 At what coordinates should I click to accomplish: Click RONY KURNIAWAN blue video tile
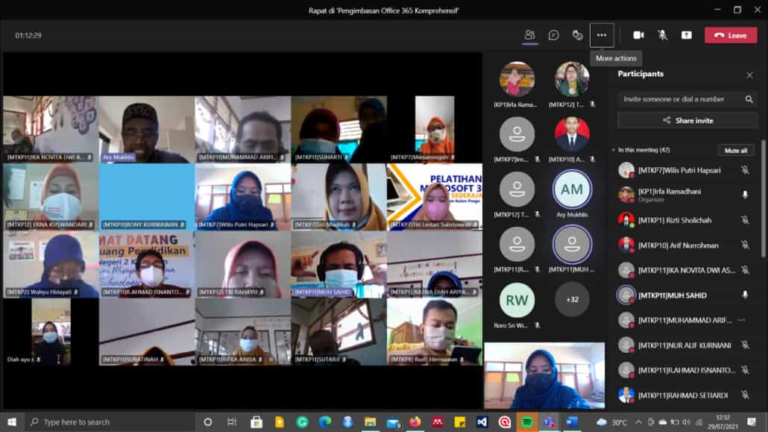[x=146, y=197]
